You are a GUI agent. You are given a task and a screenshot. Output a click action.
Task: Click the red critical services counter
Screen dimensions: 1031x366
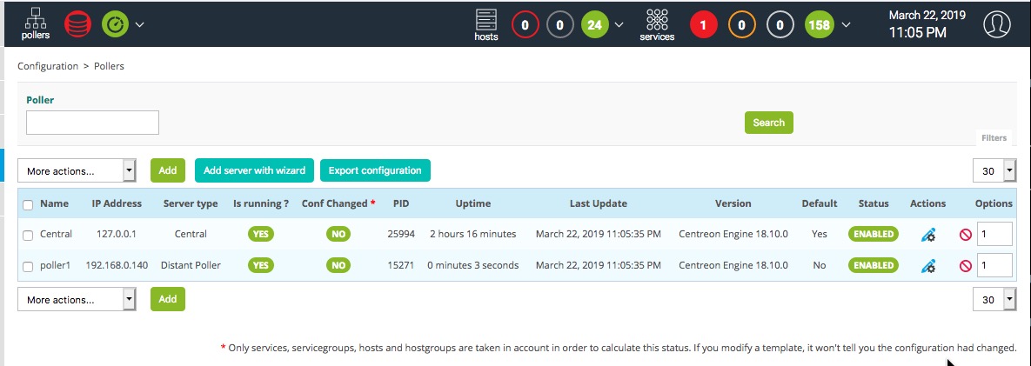[703, 25]
